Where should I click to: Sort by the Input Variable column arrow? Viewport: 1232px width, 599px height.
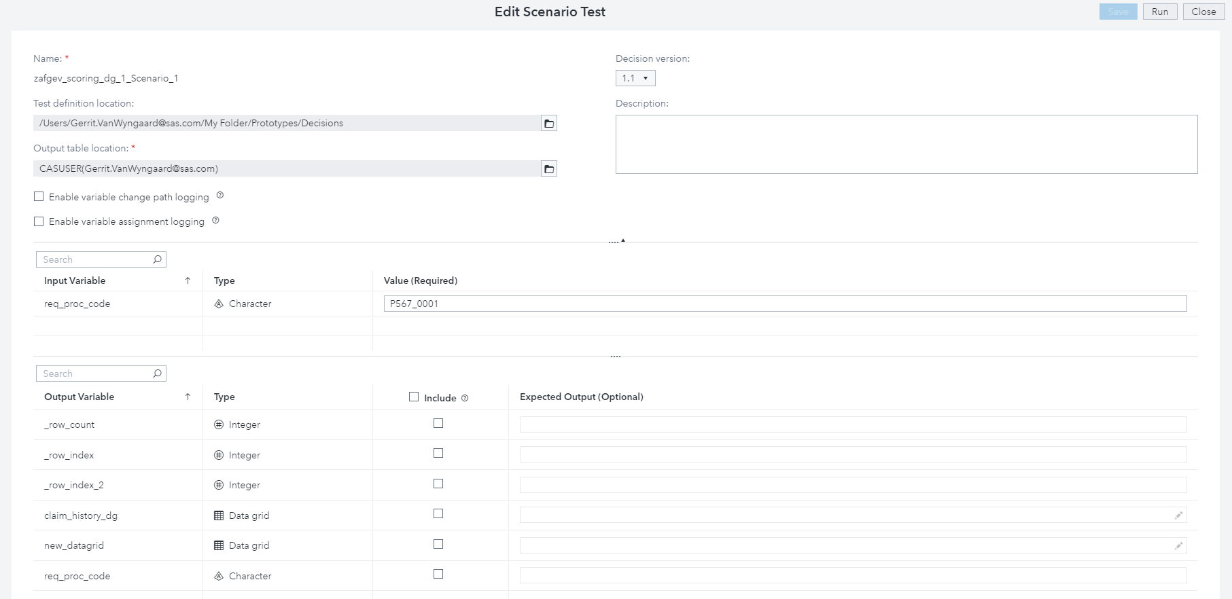(x=188, y=280)
